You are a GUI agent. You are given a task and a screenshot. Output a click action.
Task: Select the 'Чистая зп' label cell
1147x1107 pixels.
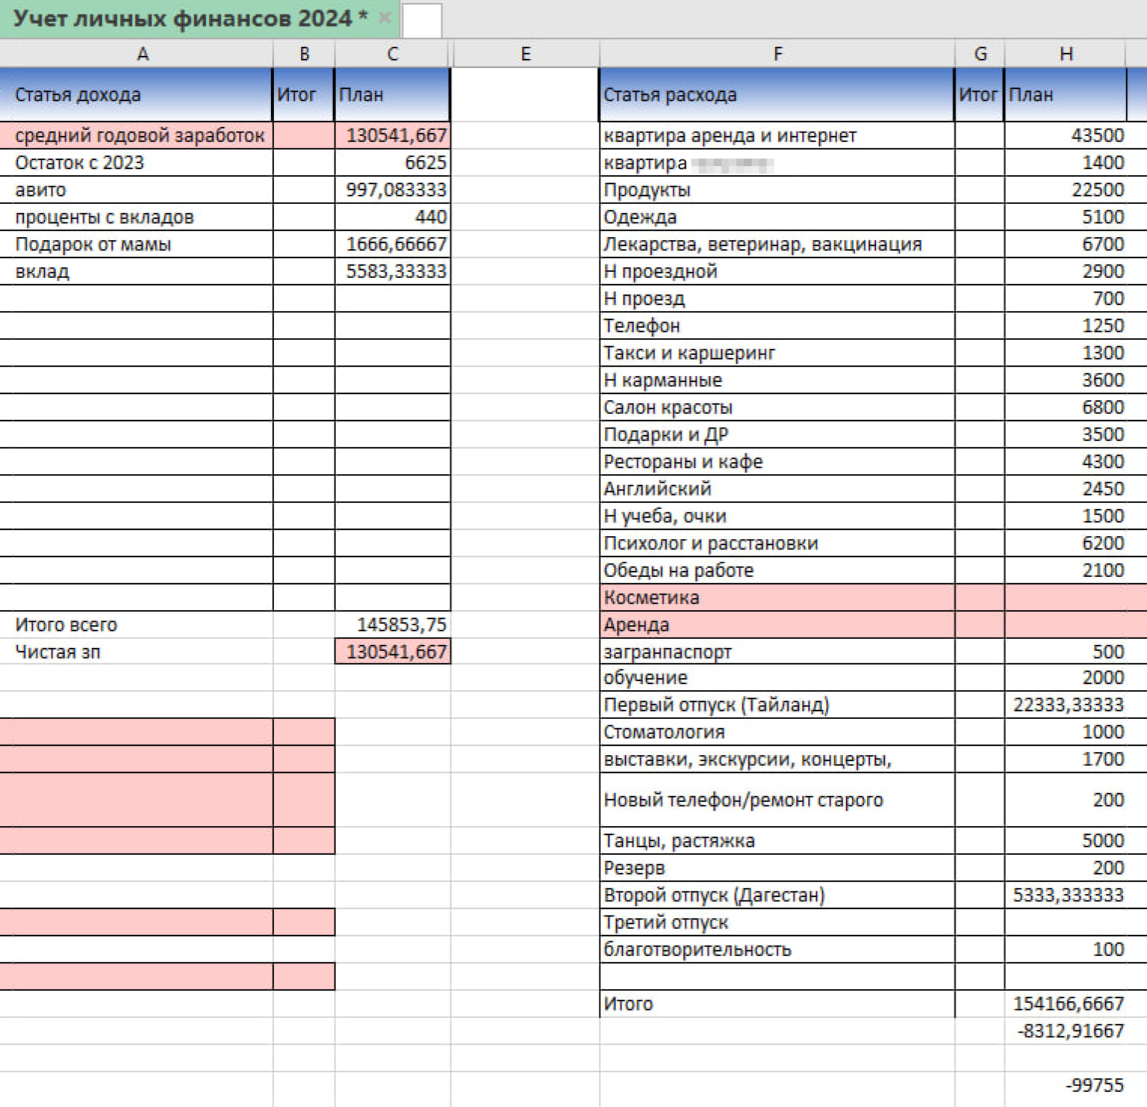click(136, 652)
